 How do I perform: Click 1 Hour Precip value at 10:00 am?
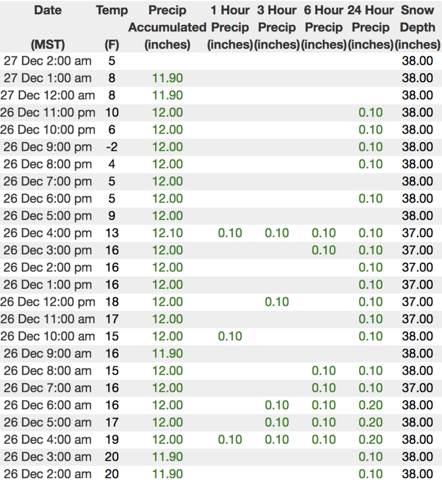[x=230, y=336]
